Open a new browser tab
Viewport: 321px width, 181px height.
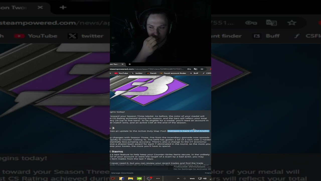coord(130,64)
